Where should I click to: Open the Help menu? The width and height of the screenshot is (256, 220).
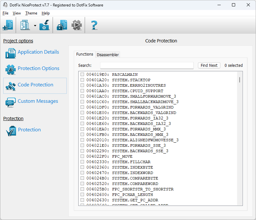46,13
